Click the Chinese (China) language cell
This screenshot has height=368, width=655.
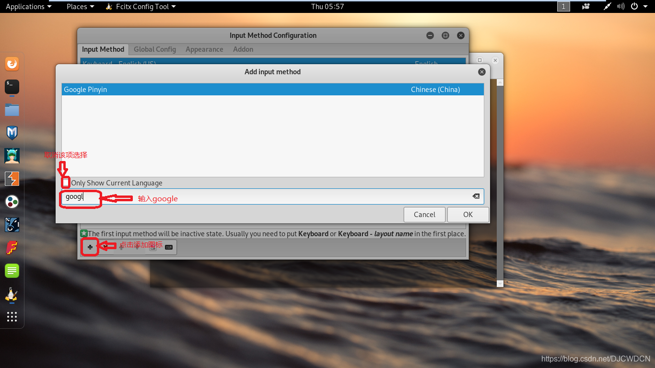435,90
